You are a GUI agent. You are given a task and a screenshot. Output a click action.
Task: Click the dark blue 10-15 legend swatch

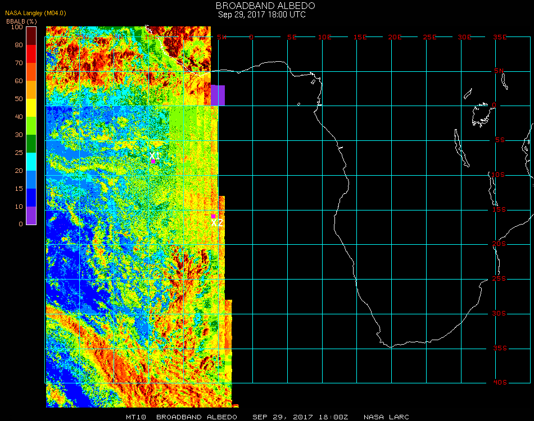click(x=31, y=197)
